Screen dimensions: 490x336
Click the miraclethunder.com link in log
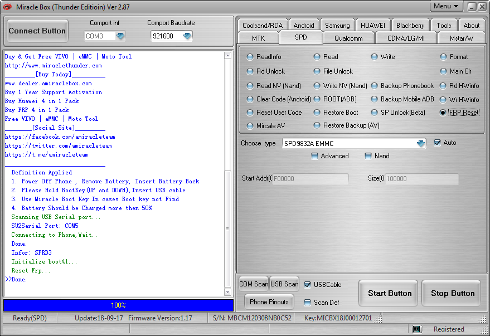53,65
